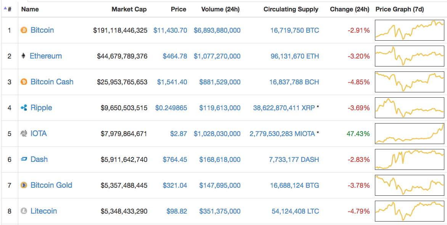Click the Bitcoin coin logo icon
This screenshot has width=447, height=225.
24,30
